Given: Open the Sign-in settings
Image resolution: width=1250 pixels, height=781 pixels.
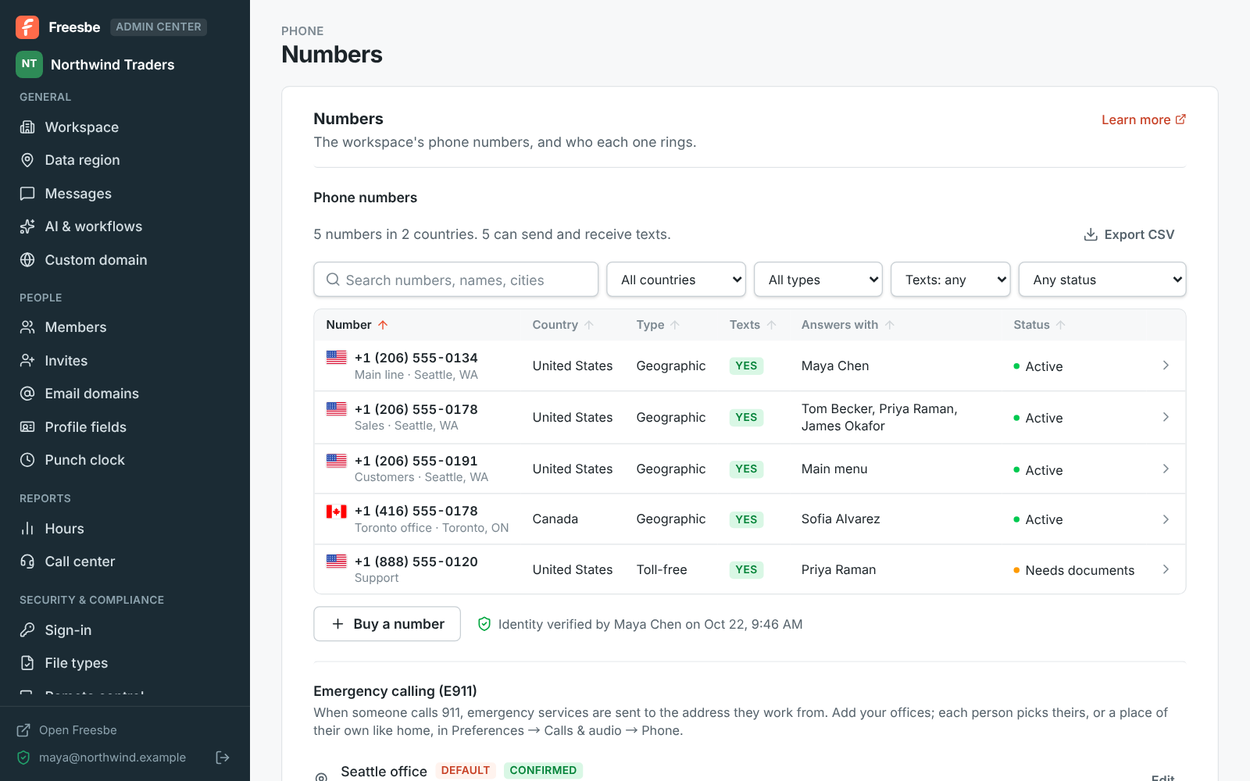Looking at the screenshot, I should click(125, 630).
